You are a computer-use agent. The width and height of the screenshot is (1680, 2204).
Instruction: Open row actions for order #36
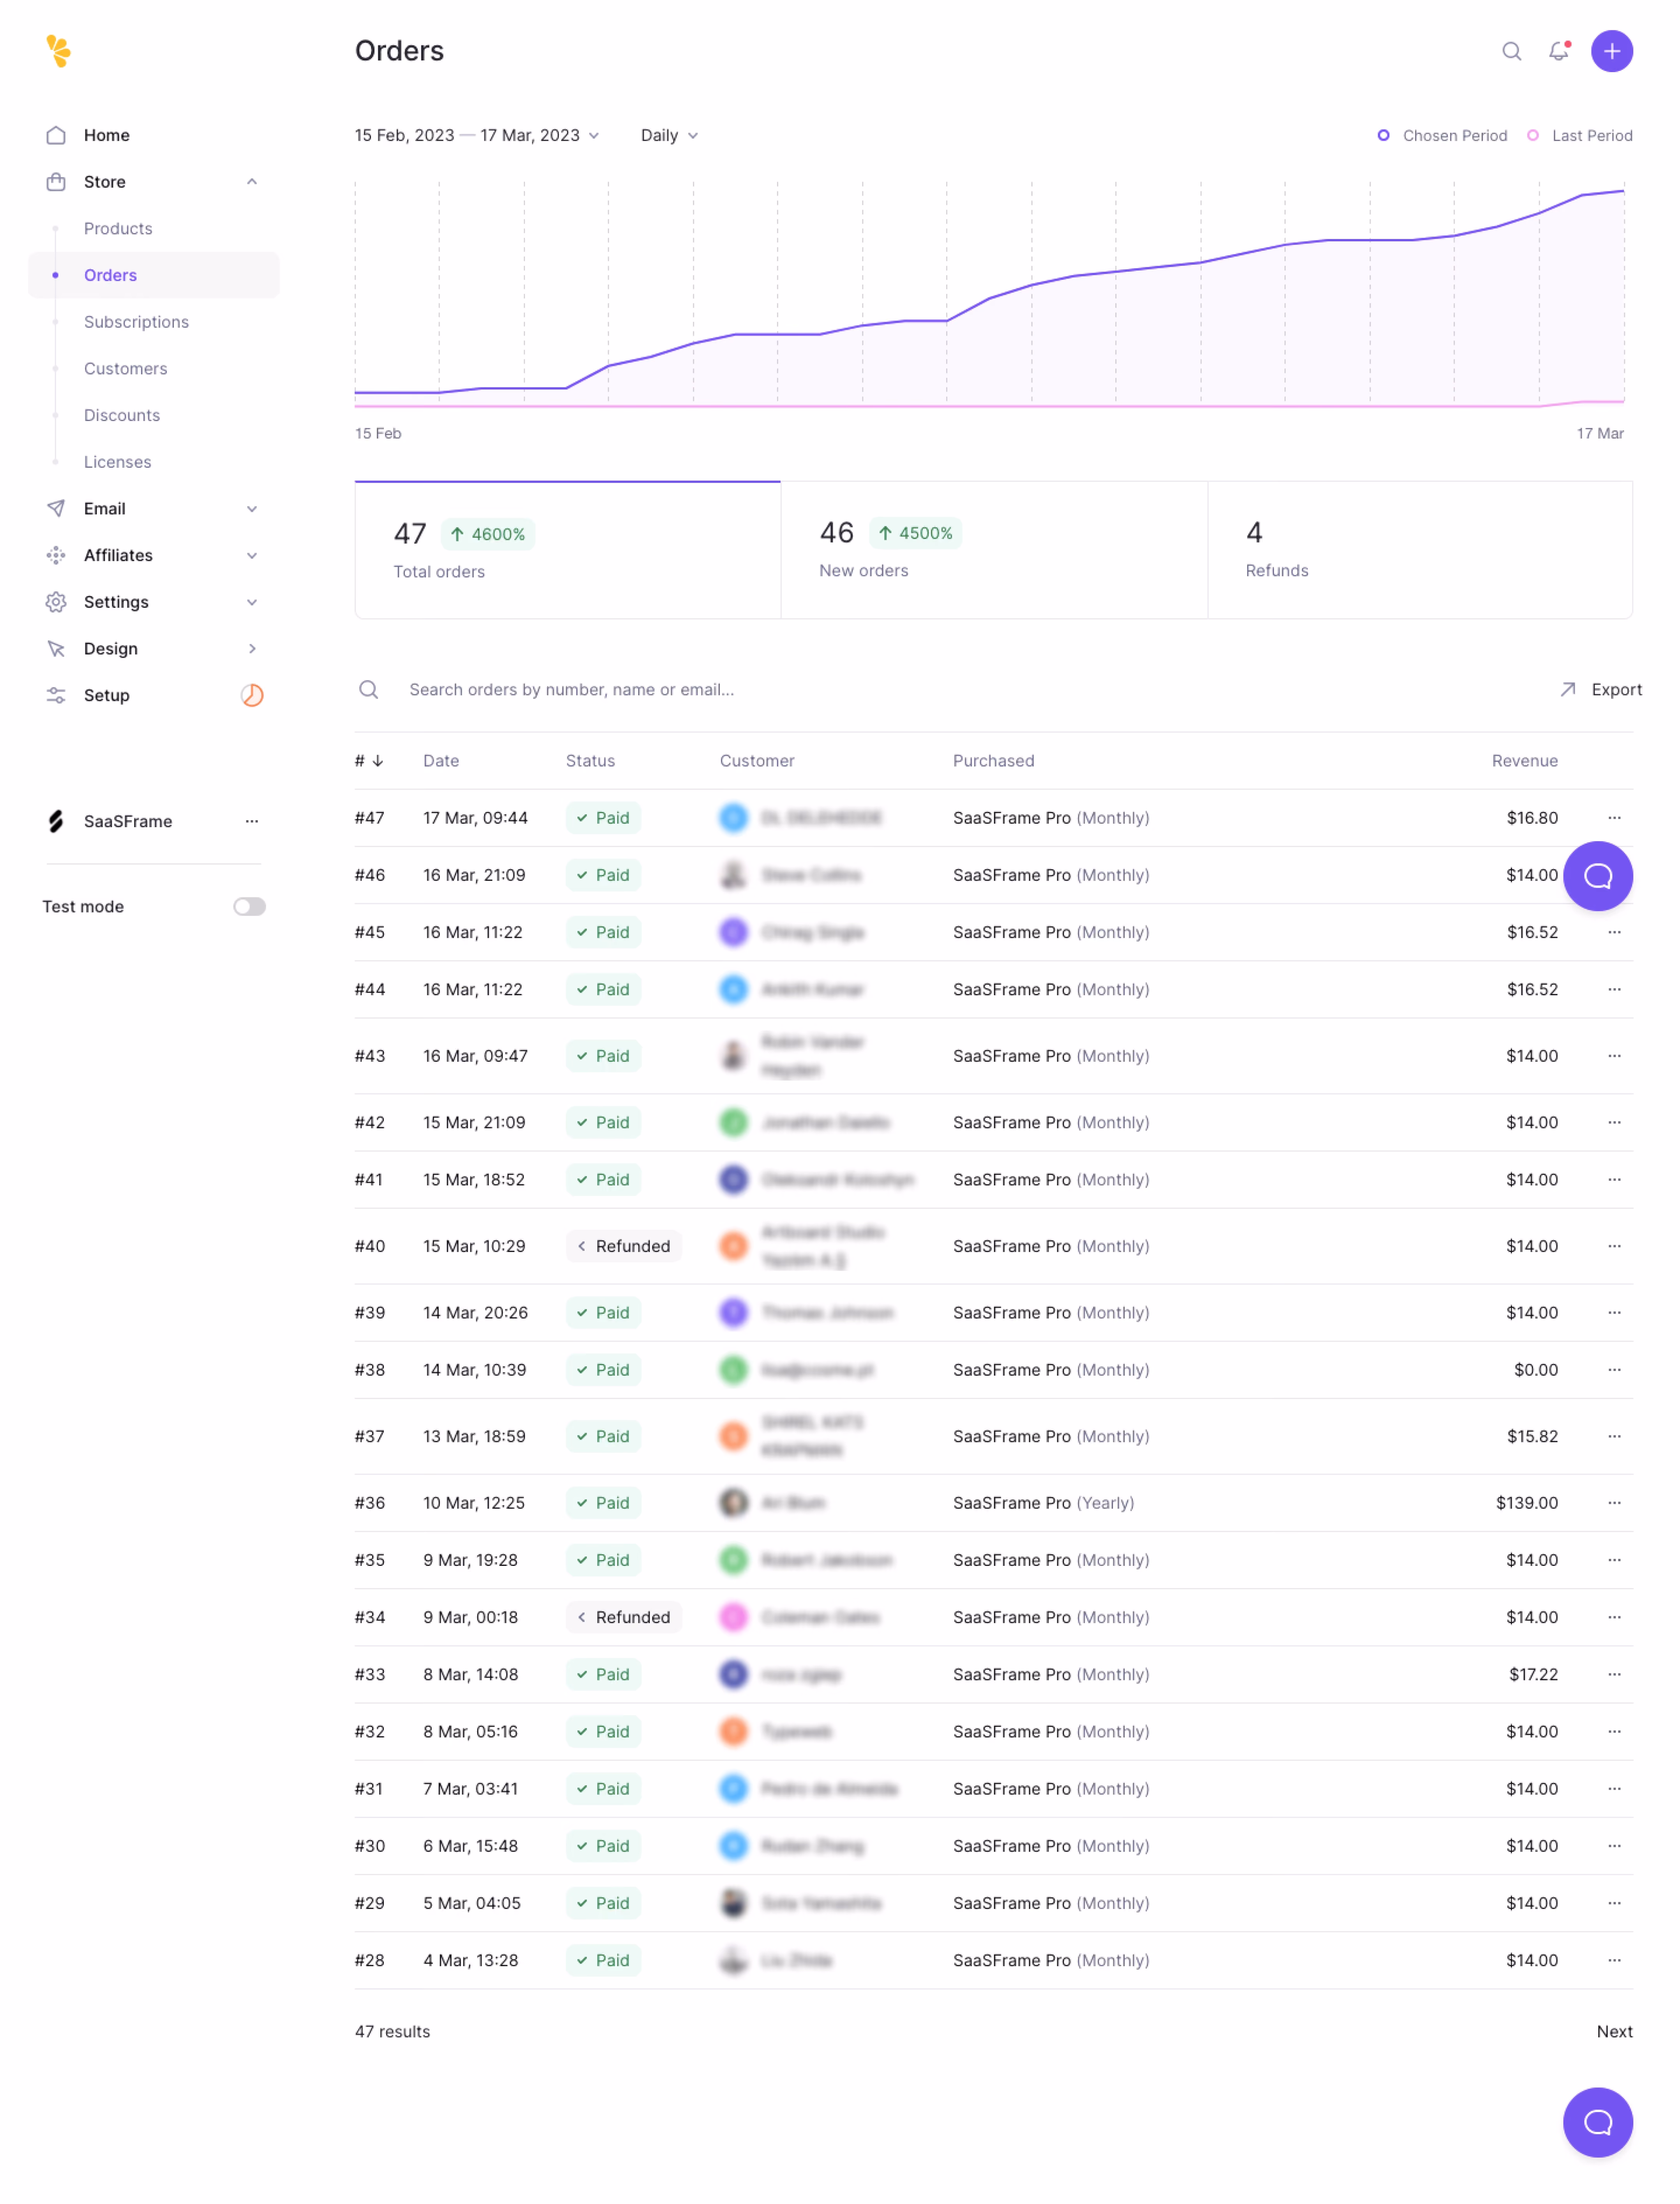pos(1614,1503)
